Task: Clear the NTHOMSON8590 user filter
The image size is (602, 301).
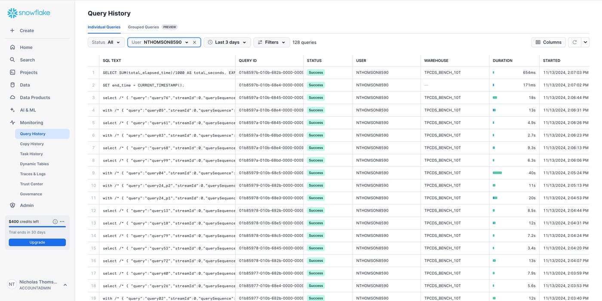Action: [194, 42]
